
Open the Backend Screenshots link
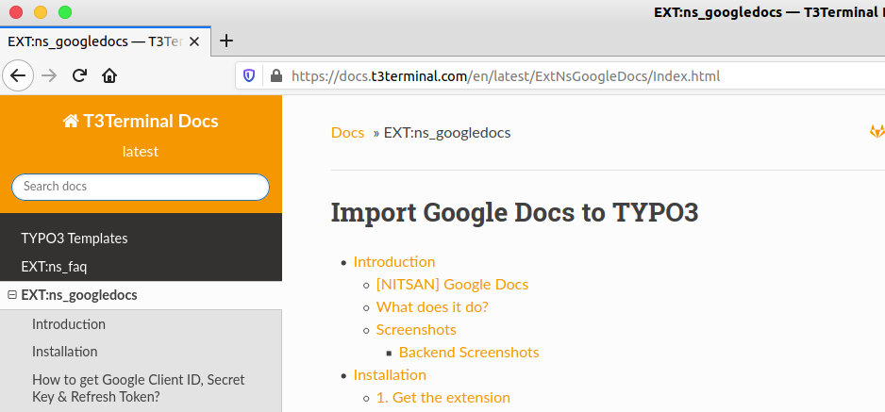point(469,353)
